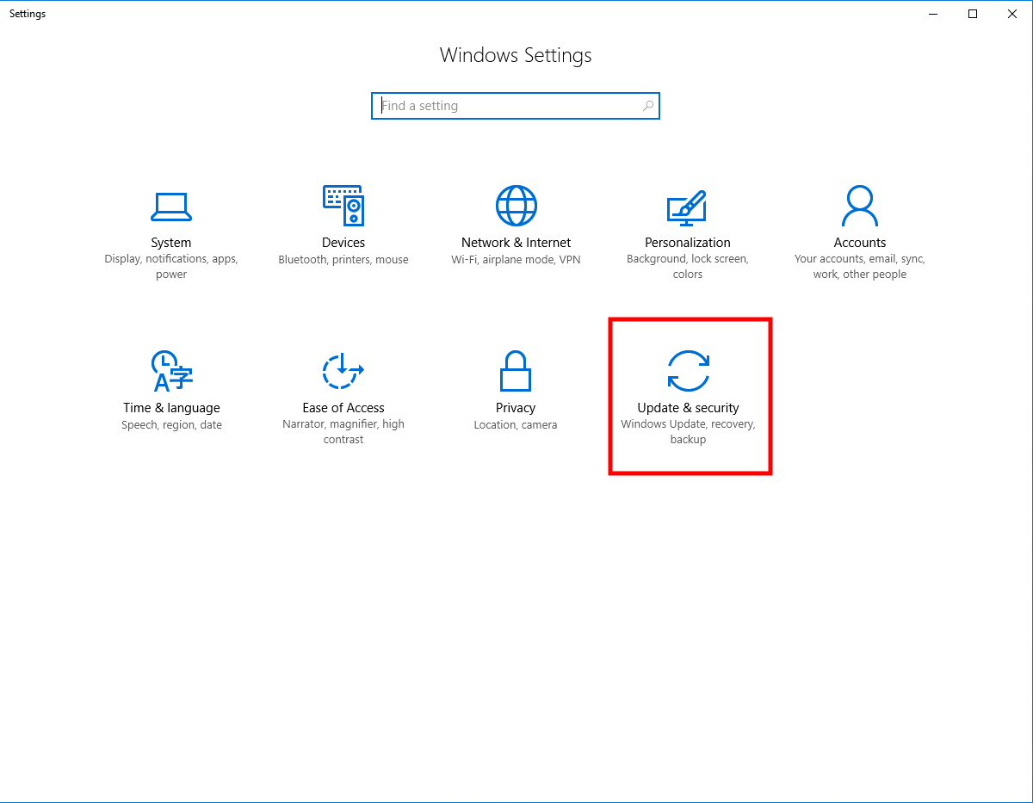
Task: Click the search magnifier icon
Action: [647, 106]
